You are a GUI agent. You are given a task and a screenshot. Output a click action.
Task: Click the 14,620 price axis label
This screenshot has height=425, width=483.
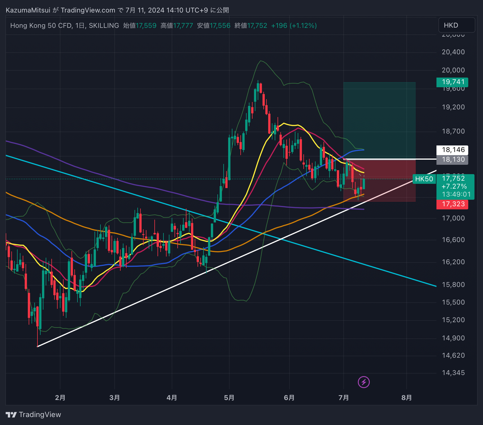[453, 355]
